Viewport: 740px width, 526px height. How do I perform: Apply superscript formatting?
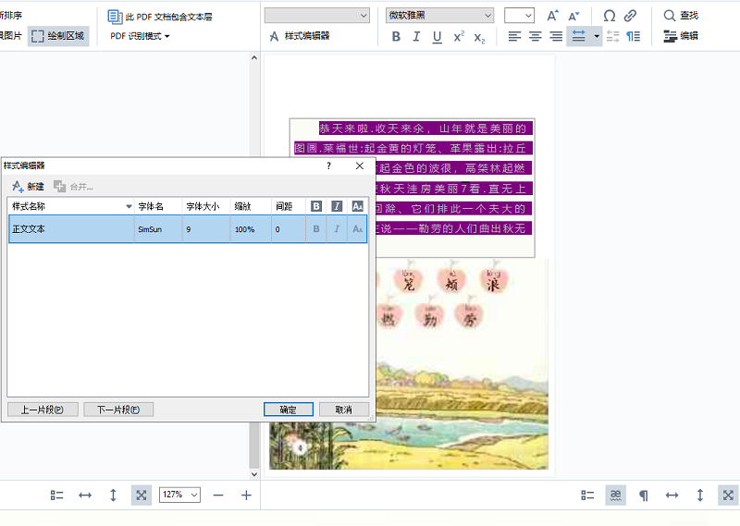[458, 36]
